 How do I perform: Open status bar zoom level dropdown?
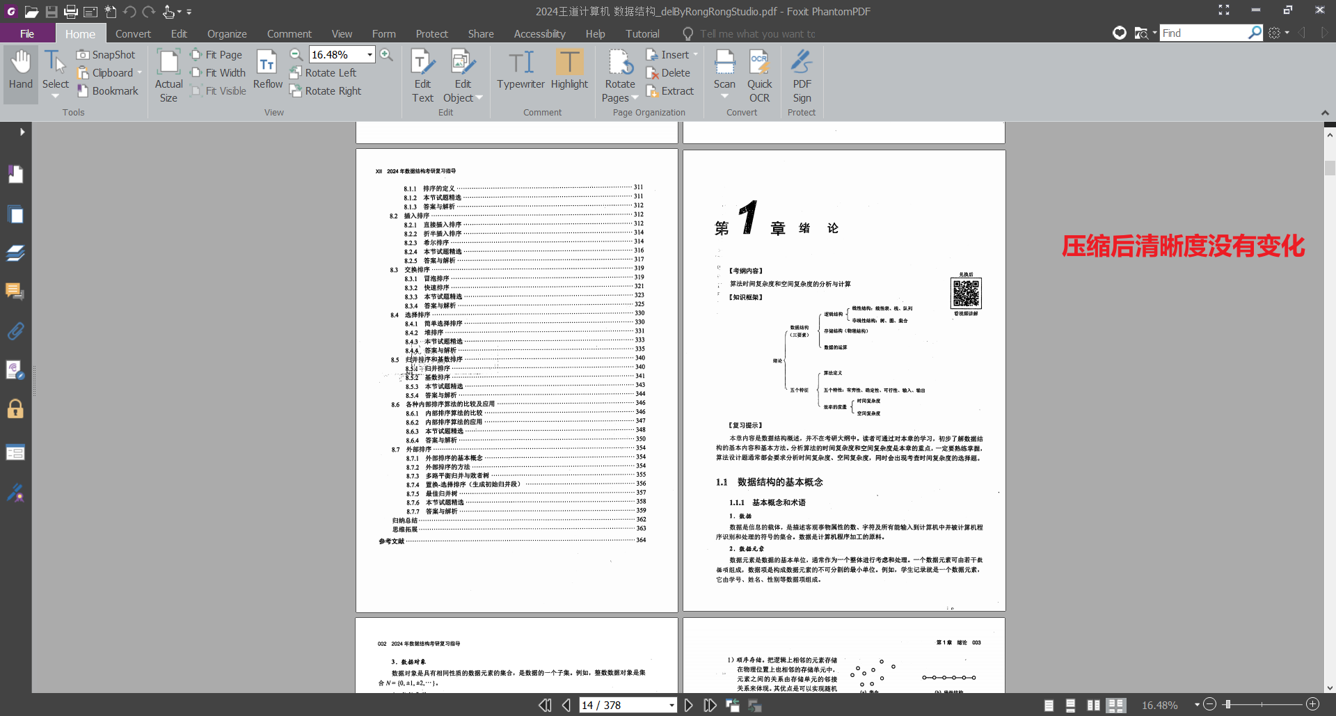[x=1197, y=706]
